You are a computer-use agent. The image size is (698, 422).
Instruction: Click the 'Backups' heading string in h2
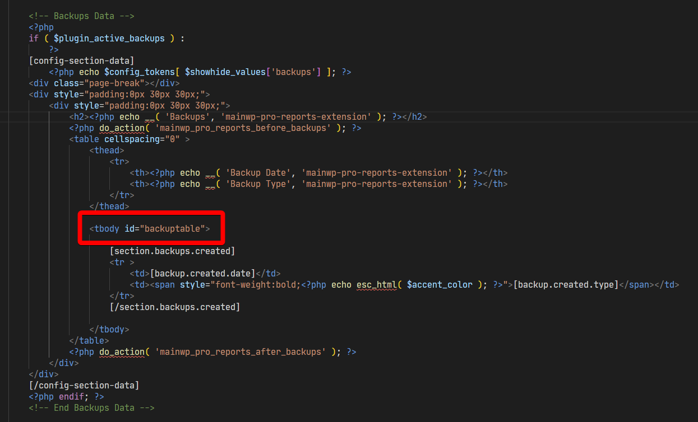pyautogui.click(x=187, y=116)
